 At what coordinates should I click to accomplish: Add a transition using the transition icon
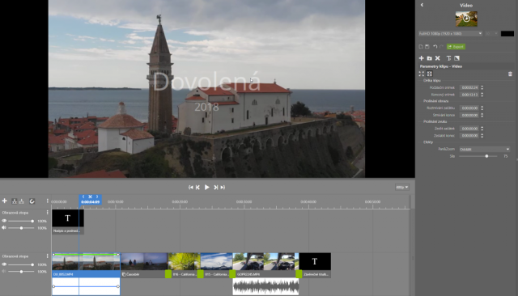456,58
